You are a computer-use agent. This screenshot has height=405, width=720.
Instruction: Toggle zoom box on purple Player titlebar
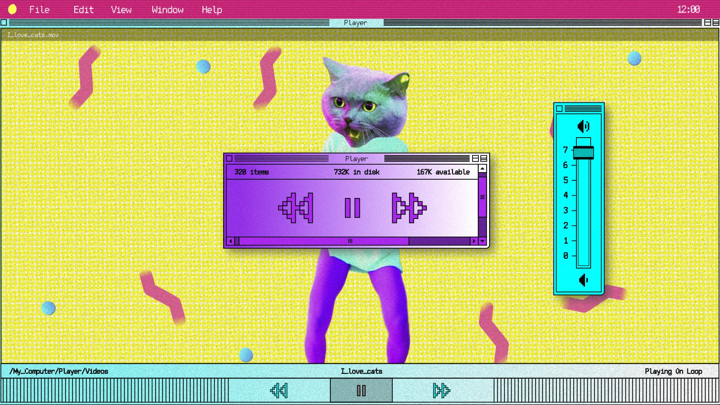[475, 159]
